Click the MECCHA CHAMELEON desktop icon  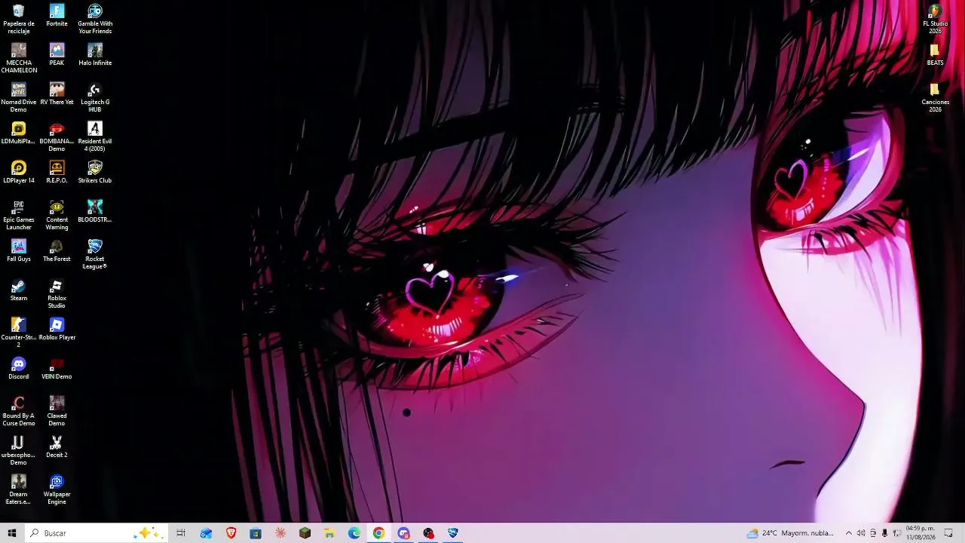[x=19, y=58]
